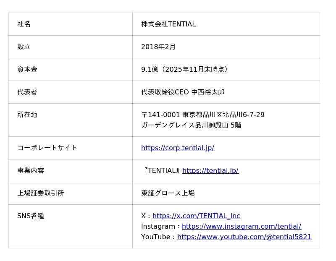The image size is (336, 261).
Task: Click the 社名 row label
Action: 24,24
